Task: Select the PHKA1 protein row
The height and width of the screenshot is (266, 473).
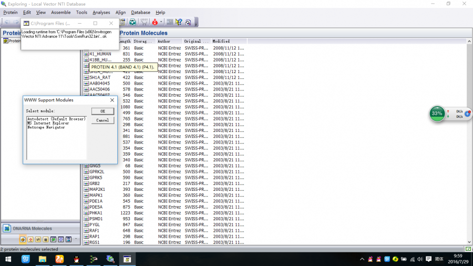Action: point(164,213)
